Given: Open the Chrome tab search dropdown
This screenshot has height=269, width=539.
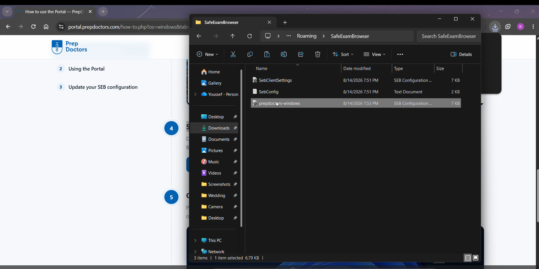Looking at the screenshot, I should pyautogui.click(x=7, y=12).
